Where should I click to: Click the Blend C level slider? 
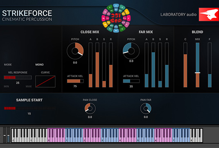click(185, 65)
